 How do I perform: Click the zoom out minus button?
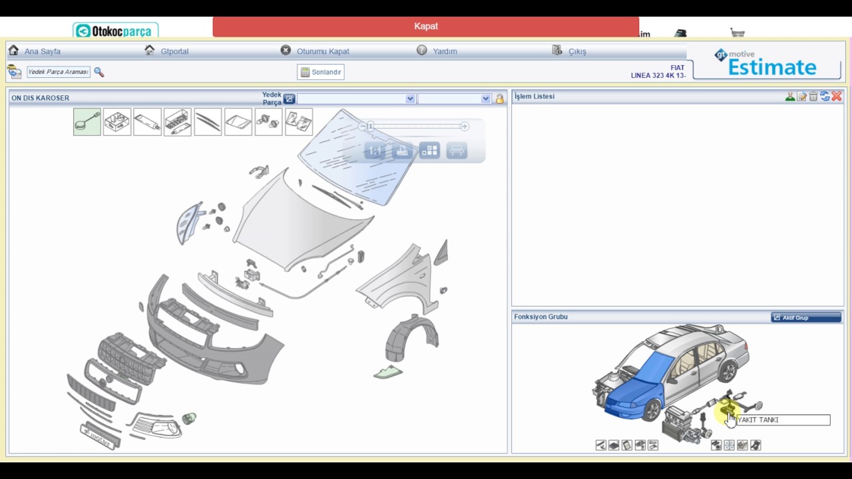[x=363, y=126]
